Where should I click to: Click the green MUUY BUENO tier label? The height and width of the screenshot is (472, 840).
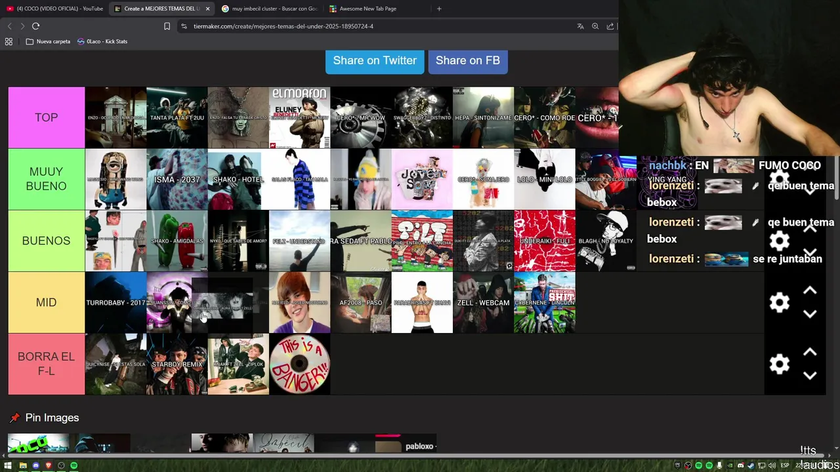click(47, 179)
